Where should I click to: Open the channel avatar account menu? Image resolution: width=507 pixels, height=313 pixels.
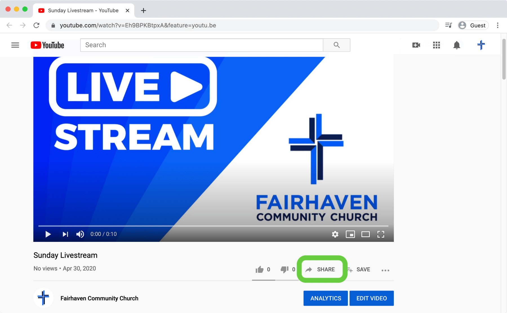click(481, 45)
